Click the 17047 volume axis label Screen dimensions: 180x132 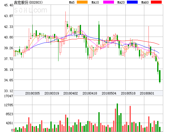(8, 96)
